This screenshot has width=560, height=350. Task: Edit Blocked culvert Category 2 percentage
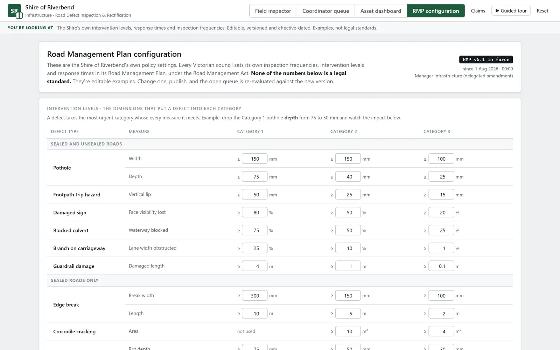coord(348,230)
